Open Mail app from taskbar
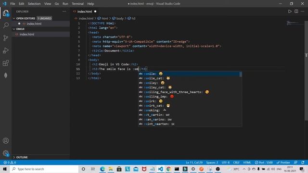Image resolution: width=308 pixels, height=173 pixels. tap(136, 169)
